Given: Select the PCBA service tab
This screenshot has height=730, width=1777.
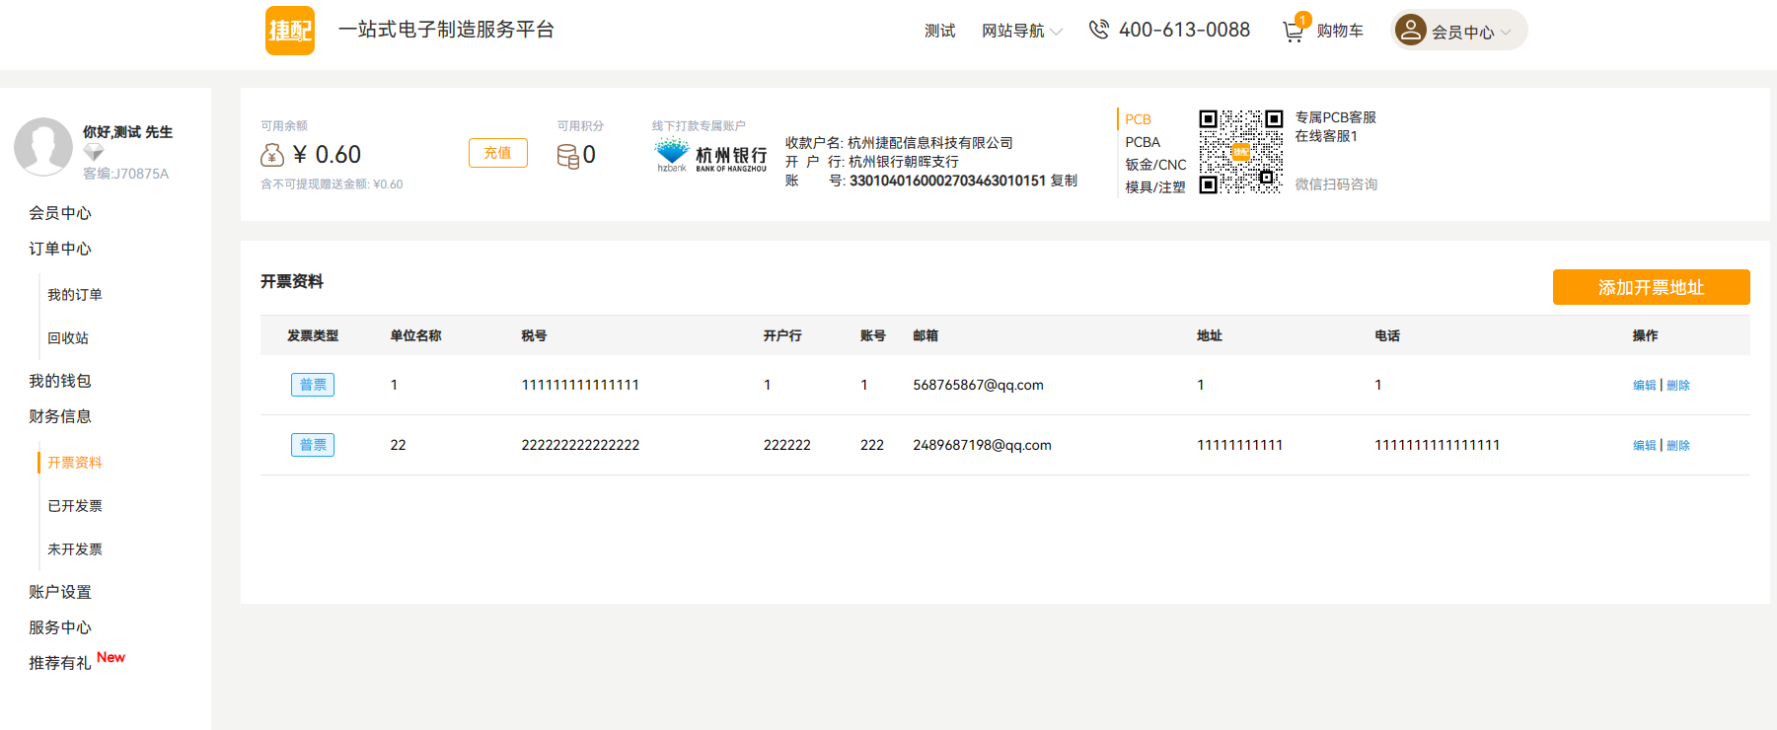Looking at the screenshot, I should tap(1143, 142).
